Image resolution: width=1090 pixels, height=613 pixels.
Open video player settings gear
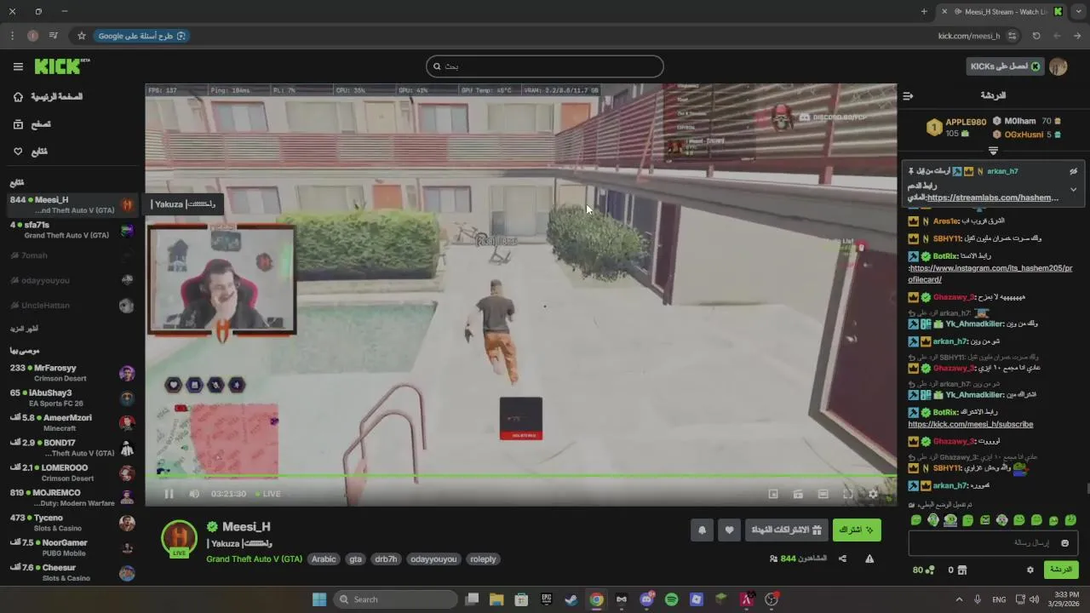coord(873,494)
